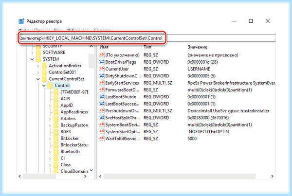Click the Class folder icon
This screenshot has width=292, height=196.
coord(56,165)
